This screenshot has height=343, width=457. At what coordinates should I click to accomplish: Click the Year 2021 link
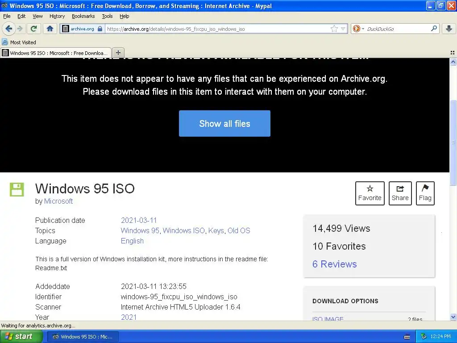tap(129, 317)
